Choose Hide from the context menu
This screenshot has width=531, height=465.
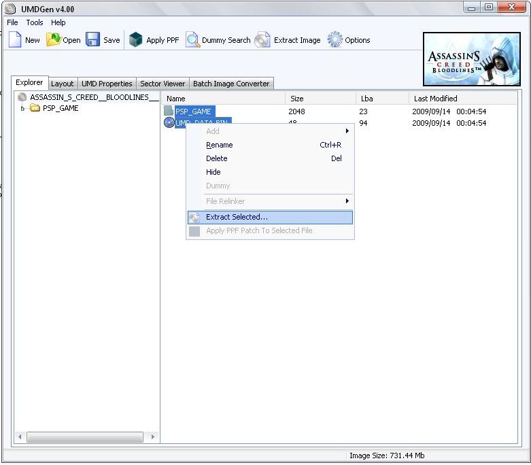point(270,172)
